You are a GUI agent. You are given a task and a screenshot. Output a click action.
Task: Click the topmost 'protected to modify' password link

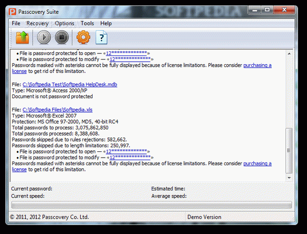(130, 59)
